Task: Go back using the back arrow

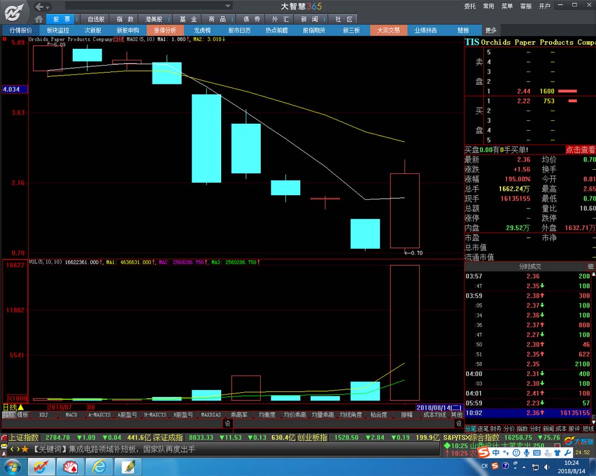Action: click(39, 6)
